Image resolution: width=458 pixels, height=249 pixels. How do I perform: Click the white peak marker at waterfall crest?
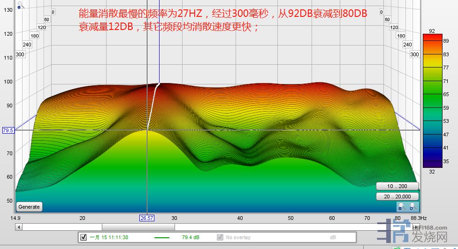tap(158, 84)
